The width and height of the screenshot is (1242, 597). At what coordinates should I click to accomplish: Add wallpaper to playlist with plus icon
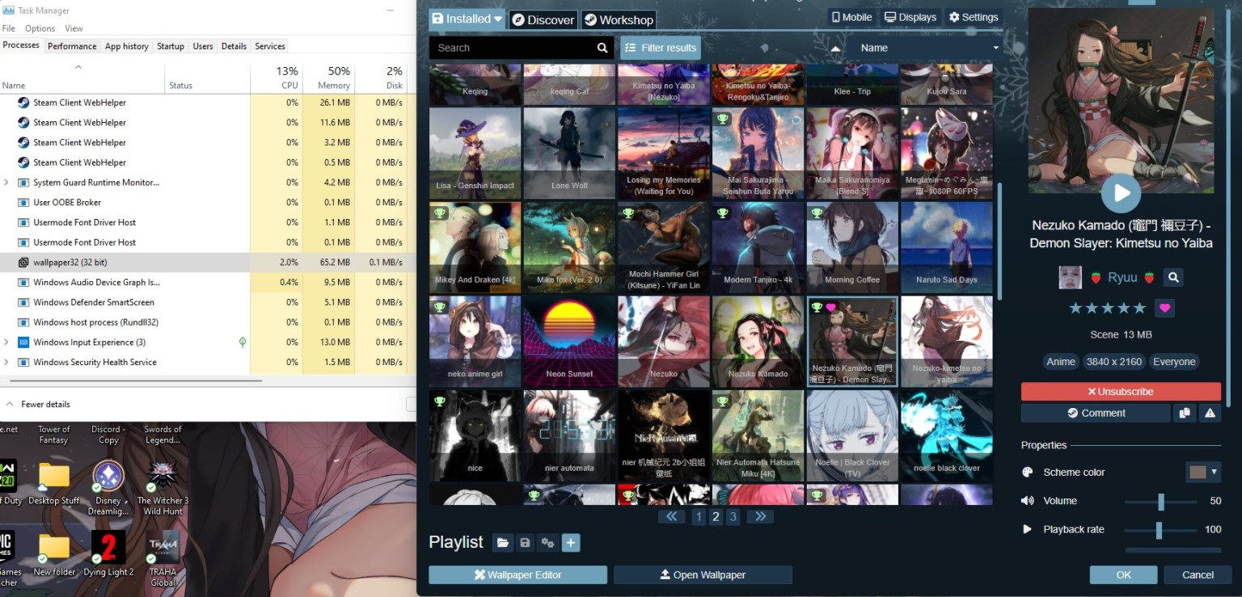point(571,543)
